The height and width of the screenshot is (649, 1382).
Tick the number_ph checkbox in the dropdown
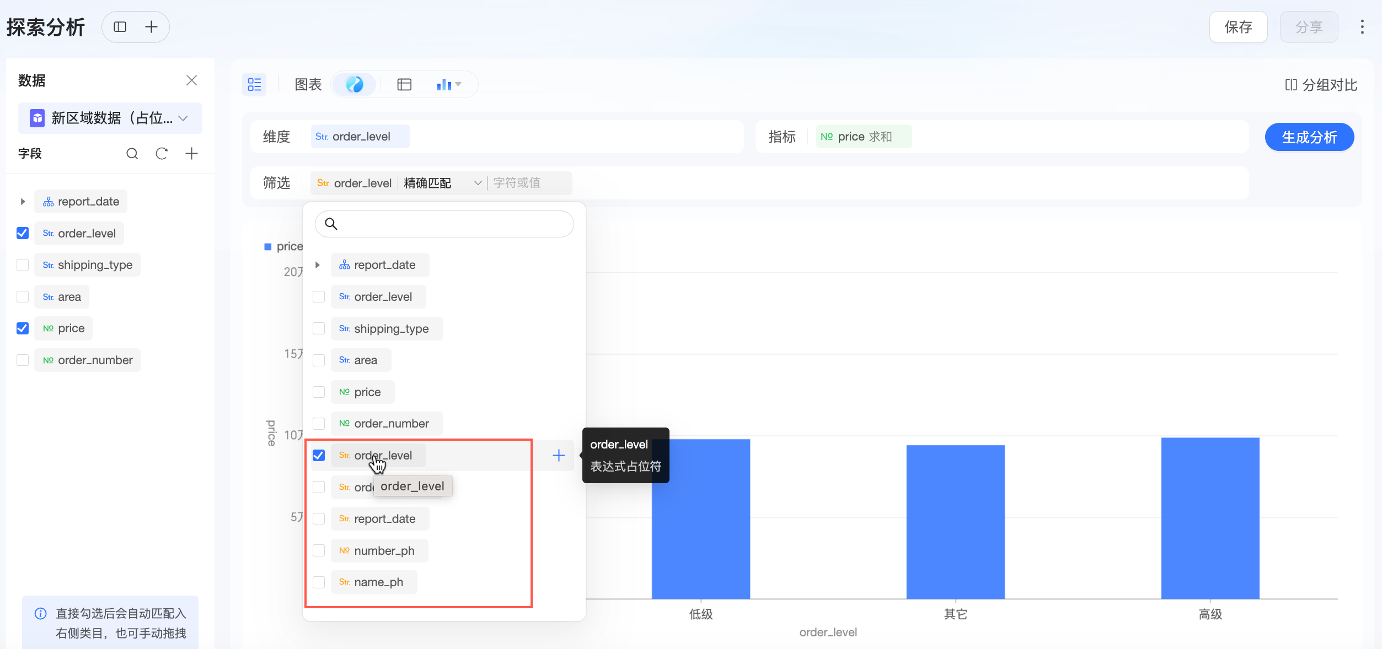click(x=319, y=550)
